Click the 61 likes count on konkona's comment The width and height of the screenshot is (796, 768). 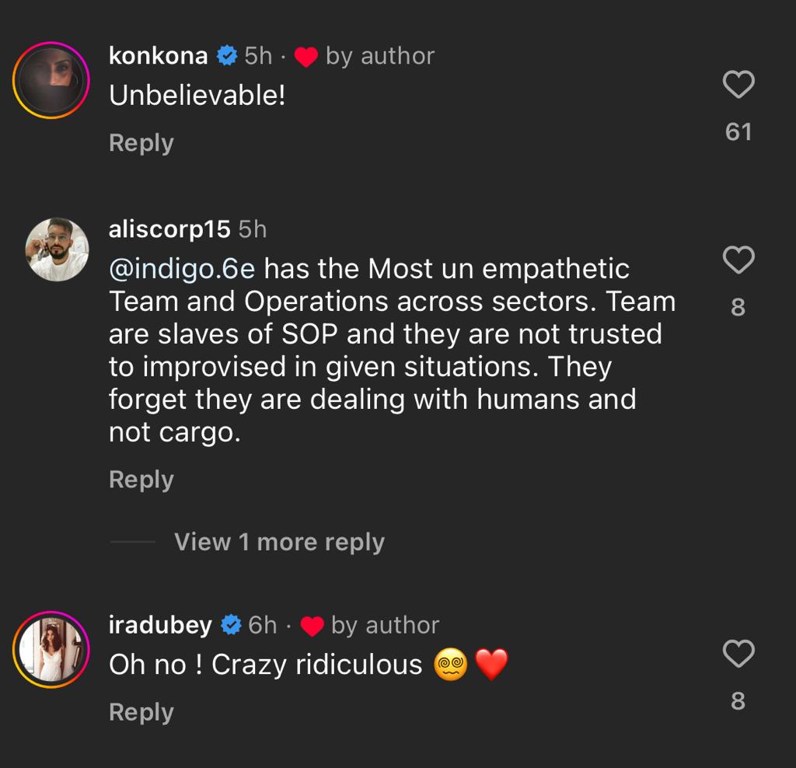[738, 131]
